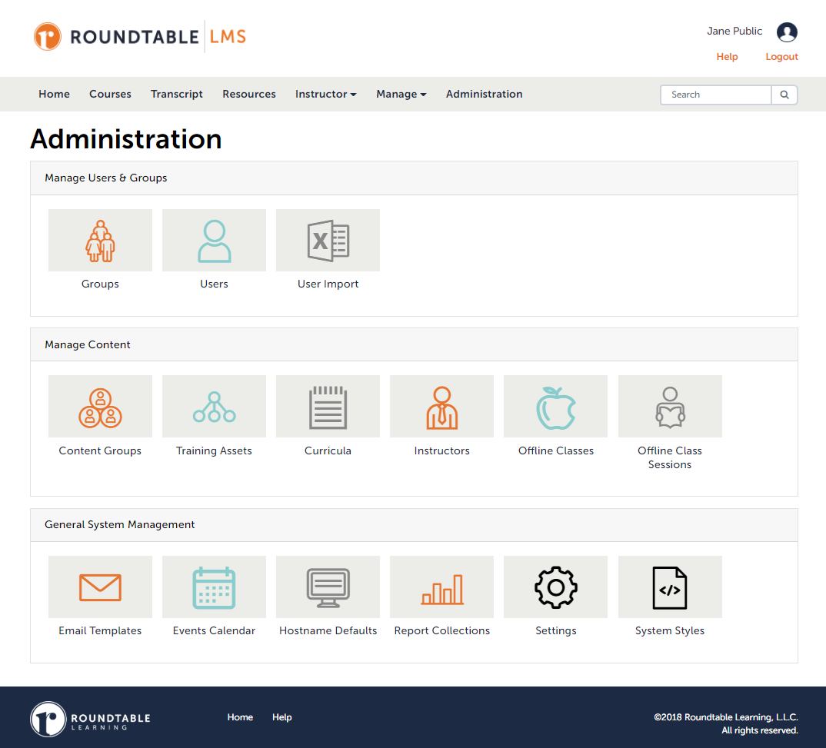Screen dimensions: 826x748
Task: Open the Email Templates icon
Action: pos(100,587)
